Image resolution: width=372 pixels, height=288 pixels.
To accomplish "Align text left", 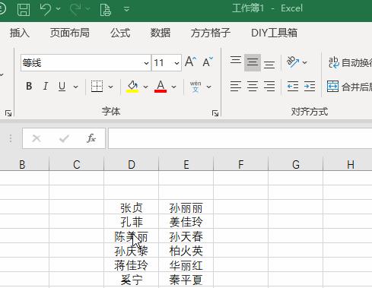I will pos(236,87).
